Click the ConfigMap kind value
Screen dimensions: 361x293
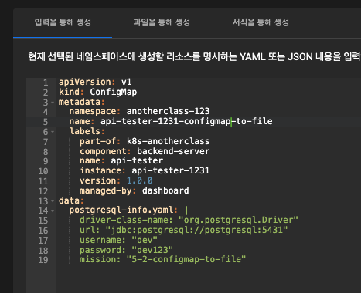(114, 92)
